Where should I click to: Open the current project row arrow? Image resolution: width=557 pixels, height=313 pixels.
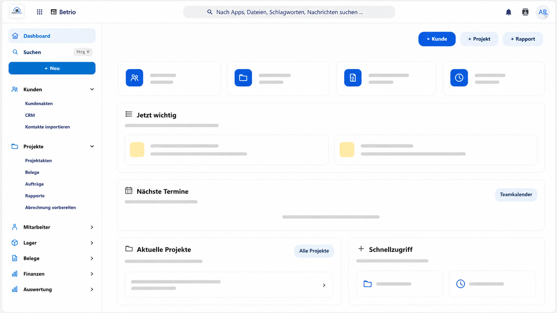click(324, 285)
